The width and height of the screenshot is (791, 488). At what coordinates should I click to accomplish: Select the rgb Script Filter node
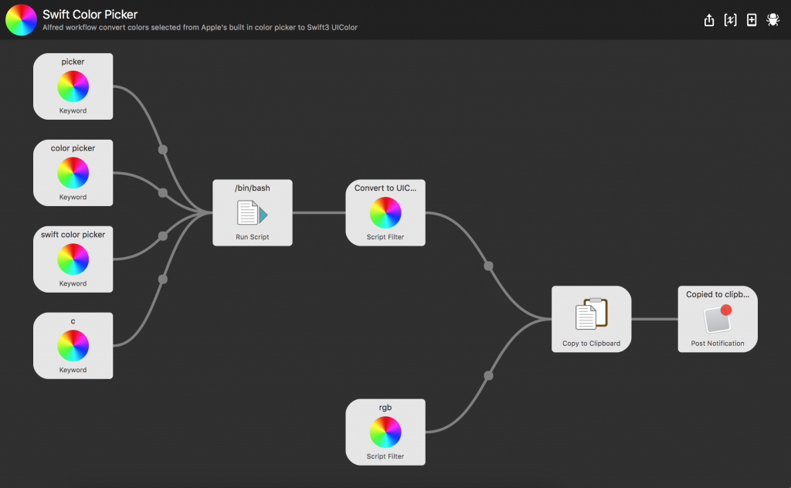click(385, 432)
